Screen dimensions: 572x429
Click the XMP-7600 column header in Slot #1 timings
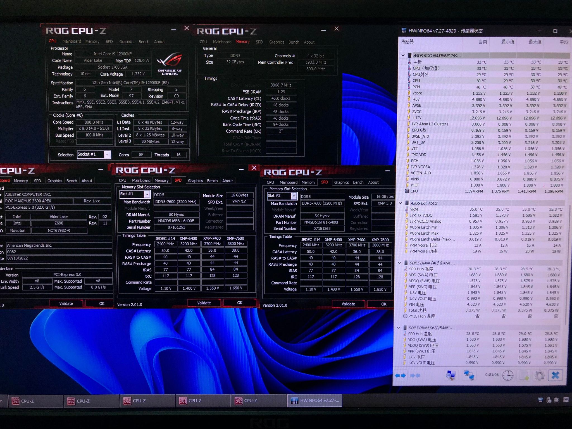tap(235, 238)
